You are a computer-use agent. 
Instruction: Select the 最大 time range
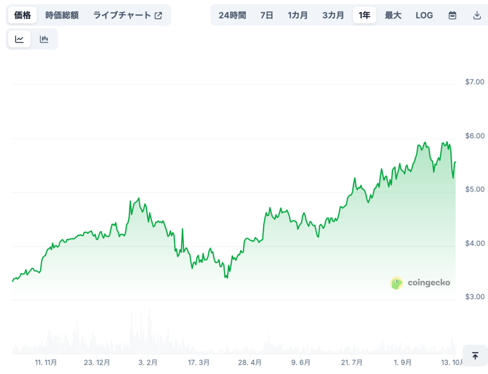tap(393, 15)
